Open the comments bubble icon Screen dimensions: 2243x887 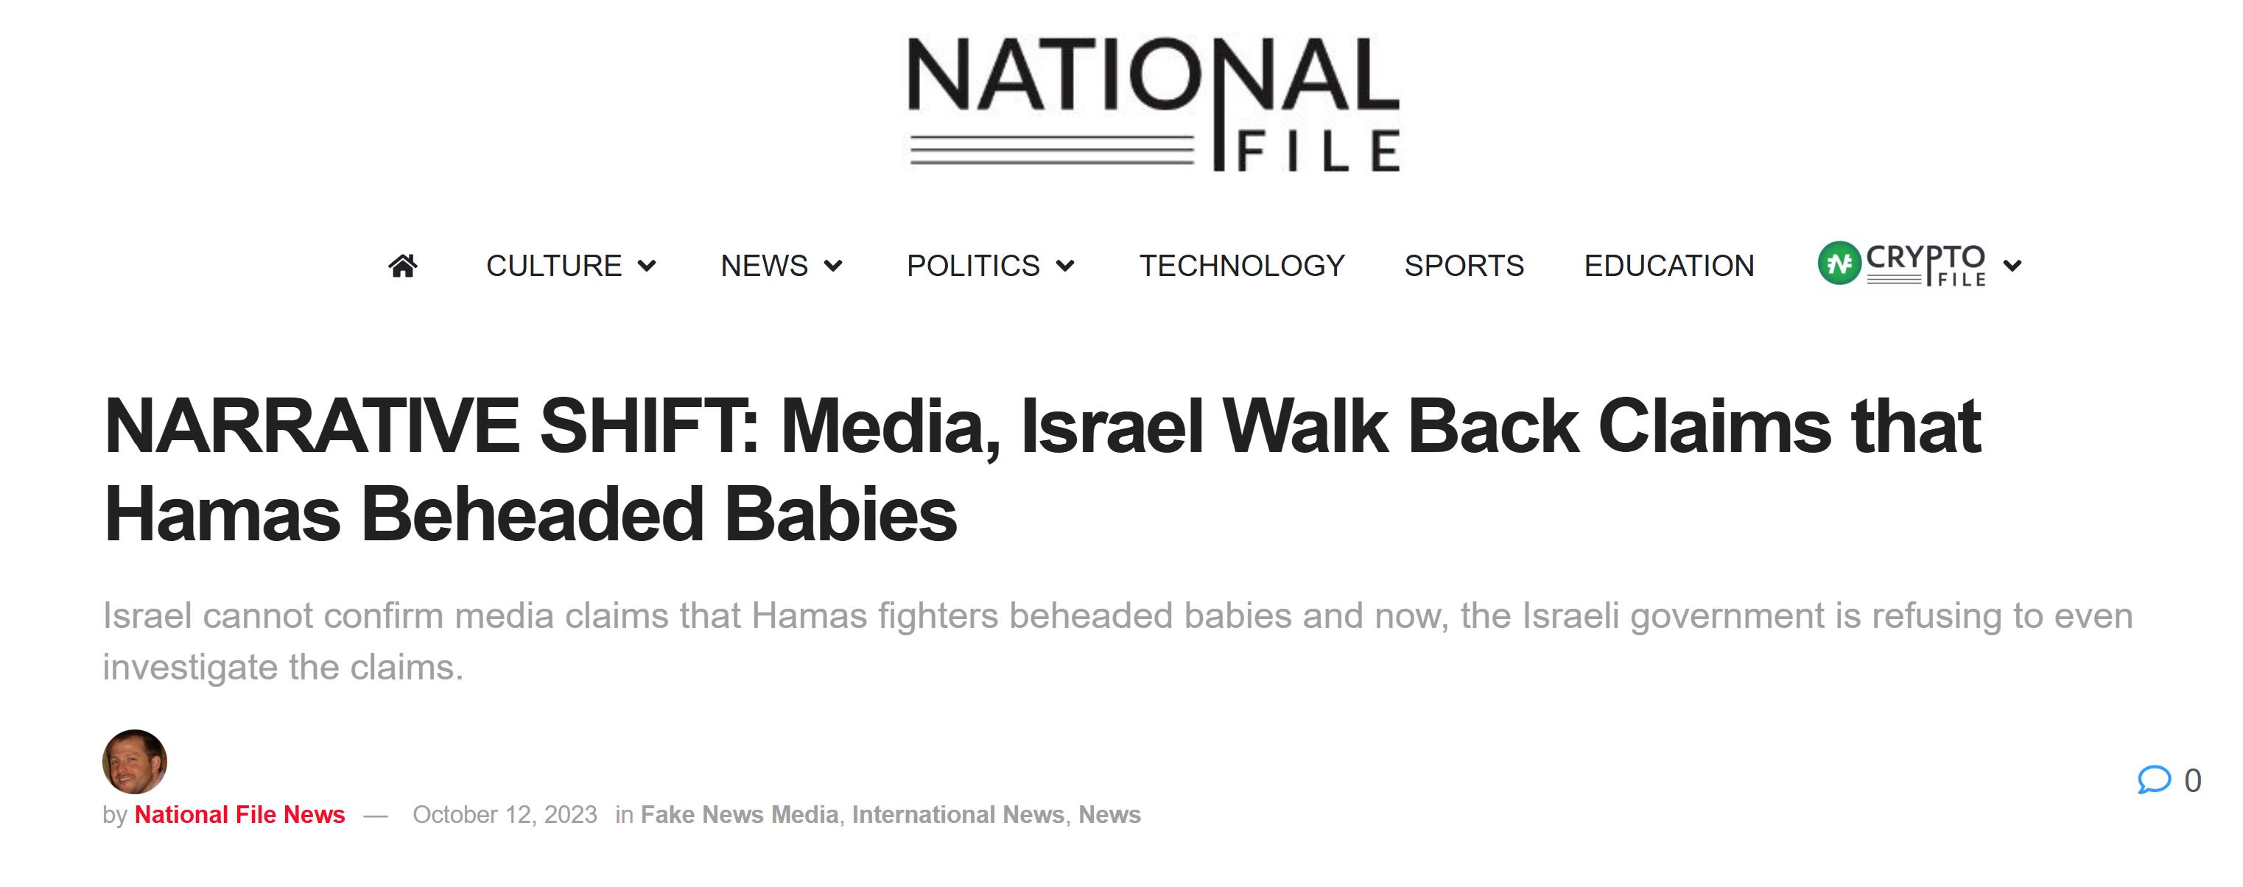tap(2152, 779)
